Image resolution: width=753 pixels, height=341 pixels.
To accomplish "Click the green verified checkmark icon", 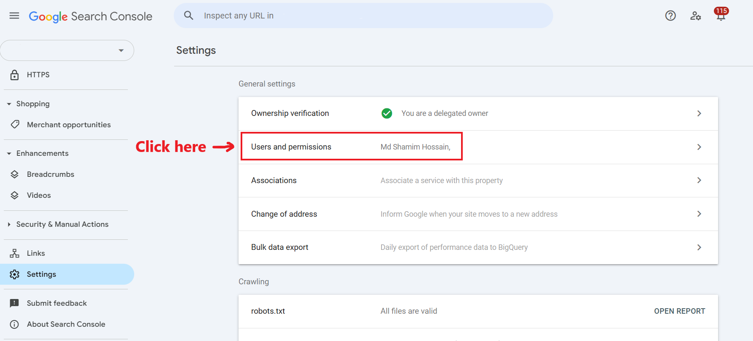I will tap(387, 113).
